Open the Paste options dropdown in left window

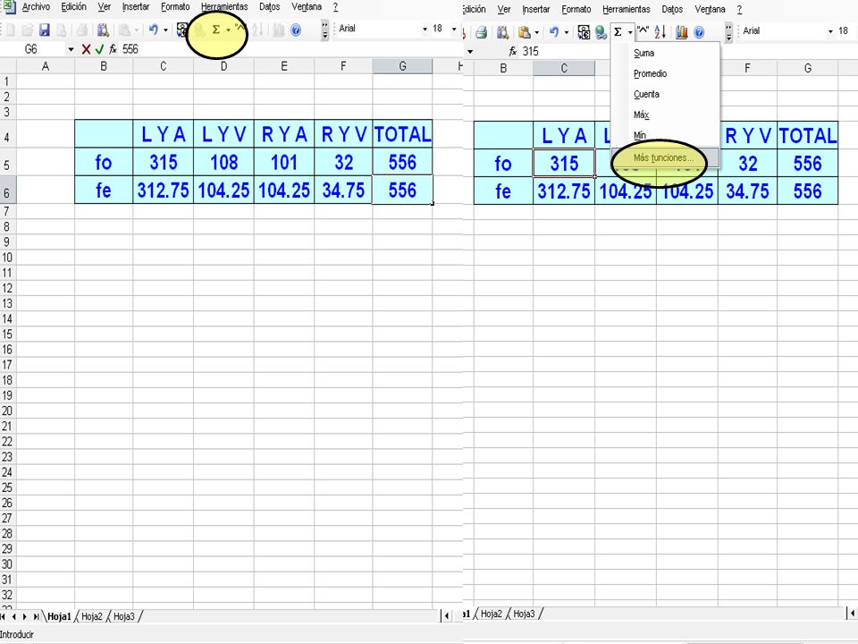click(137, 30)
